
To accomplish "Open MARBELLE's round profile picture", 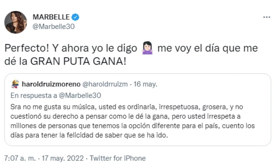I will 16,22.
